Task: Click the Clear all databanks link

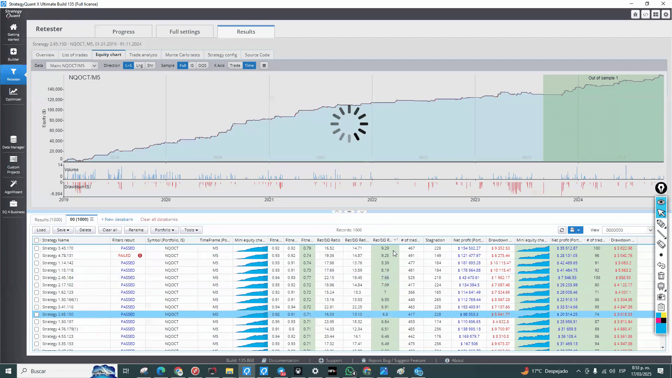Action: tap(159, 219)
